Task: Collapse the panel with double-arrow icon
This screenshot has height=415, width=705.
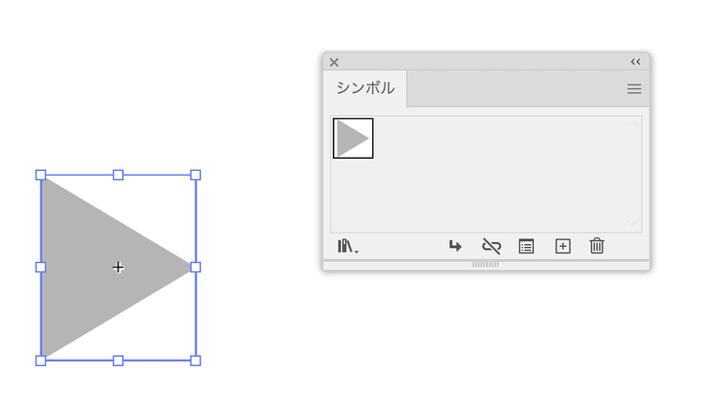Action: [635, 62]
